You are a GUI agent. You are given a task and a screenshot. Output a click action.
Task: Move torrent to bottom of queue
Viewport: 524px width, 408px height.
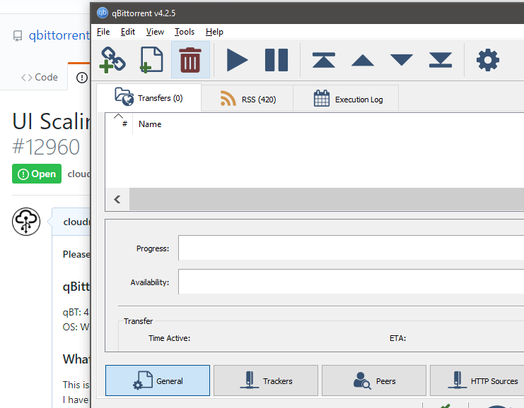(x=441, y=60)
